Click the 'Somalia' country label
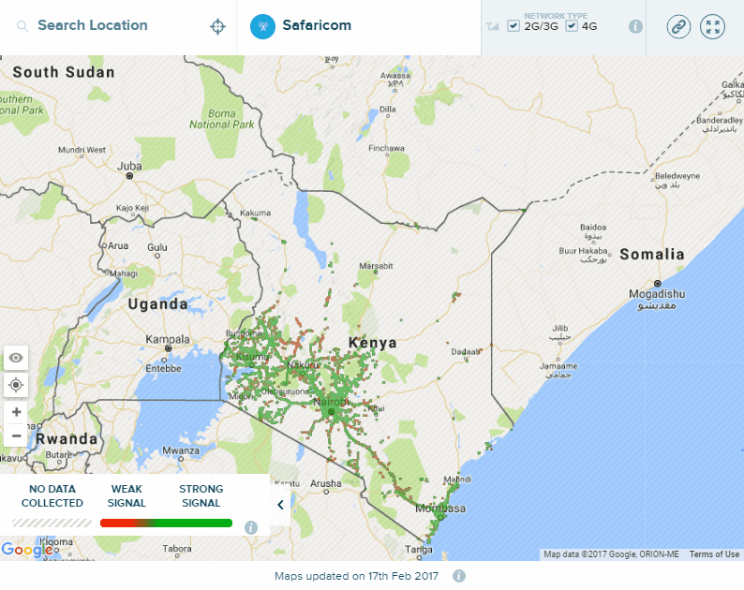This screenshot has width=744, height=590. pos(652,255)
